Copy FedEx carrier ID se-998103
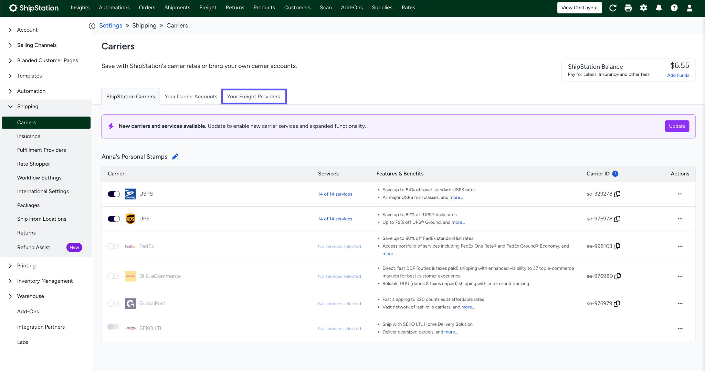 tap(617, 246)
